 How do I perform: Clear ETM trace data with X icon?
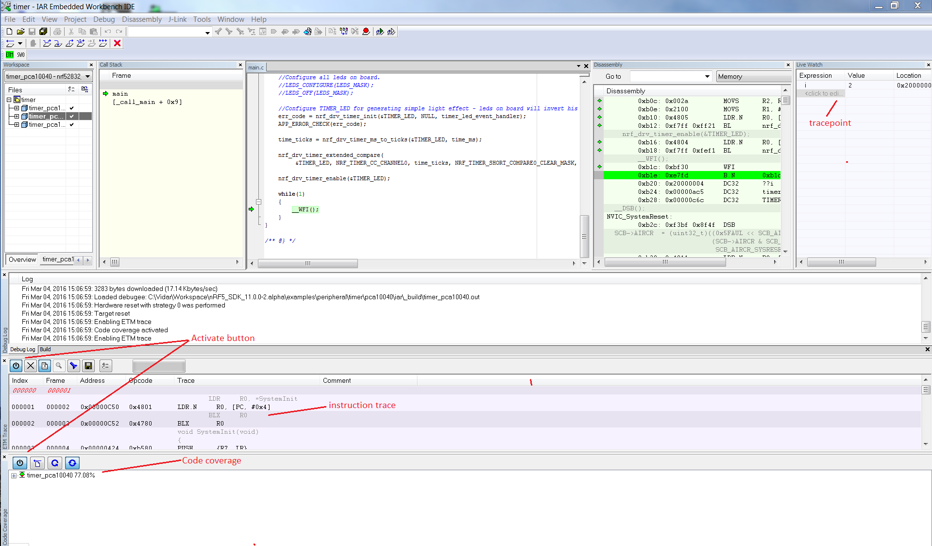pyautogui.click(x=31, y=366)
